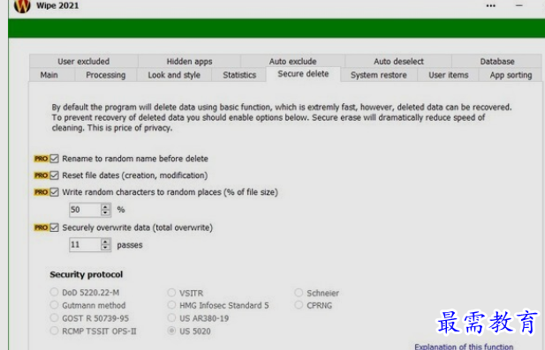Open Explanation of this function link

click(464, 346)
